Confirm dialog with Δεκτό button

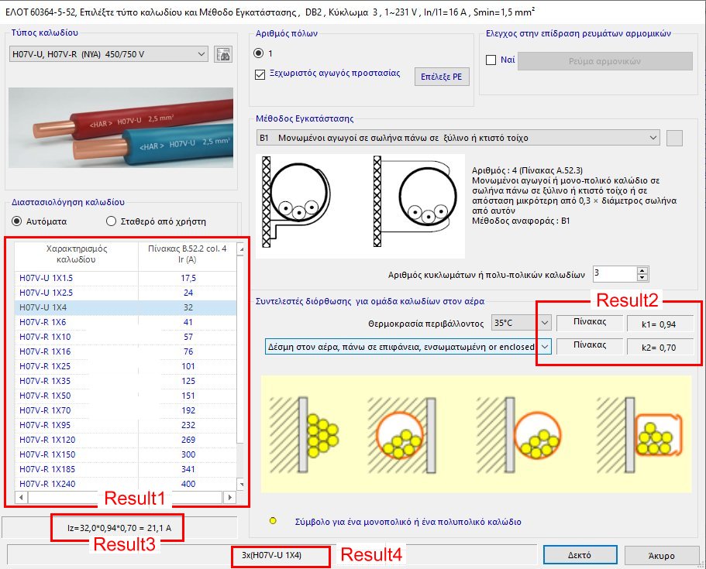tap(580, 555)
